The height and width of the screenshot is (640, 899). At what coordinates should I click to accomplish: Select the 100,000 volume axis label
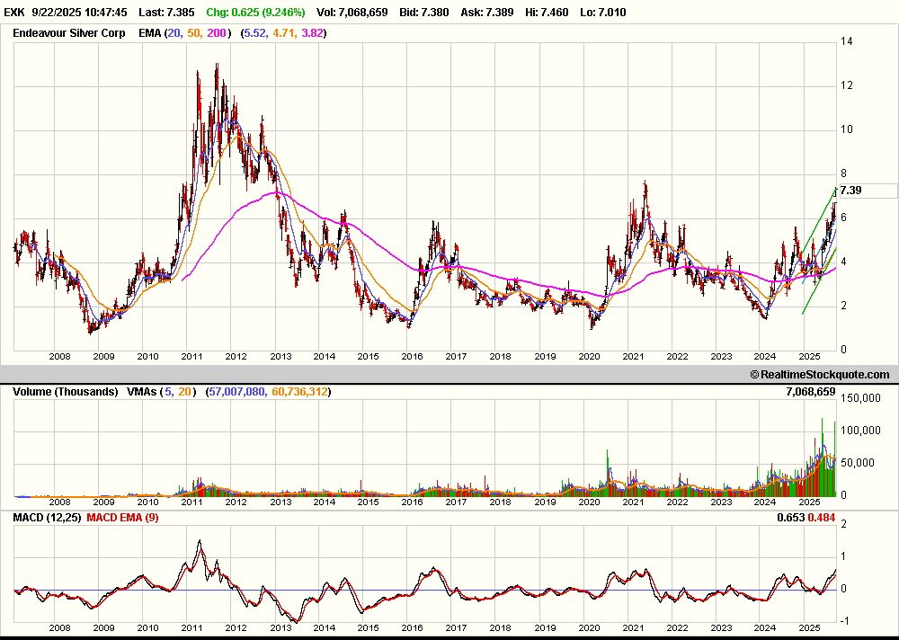pyautogui.click(x=860, y=431)
